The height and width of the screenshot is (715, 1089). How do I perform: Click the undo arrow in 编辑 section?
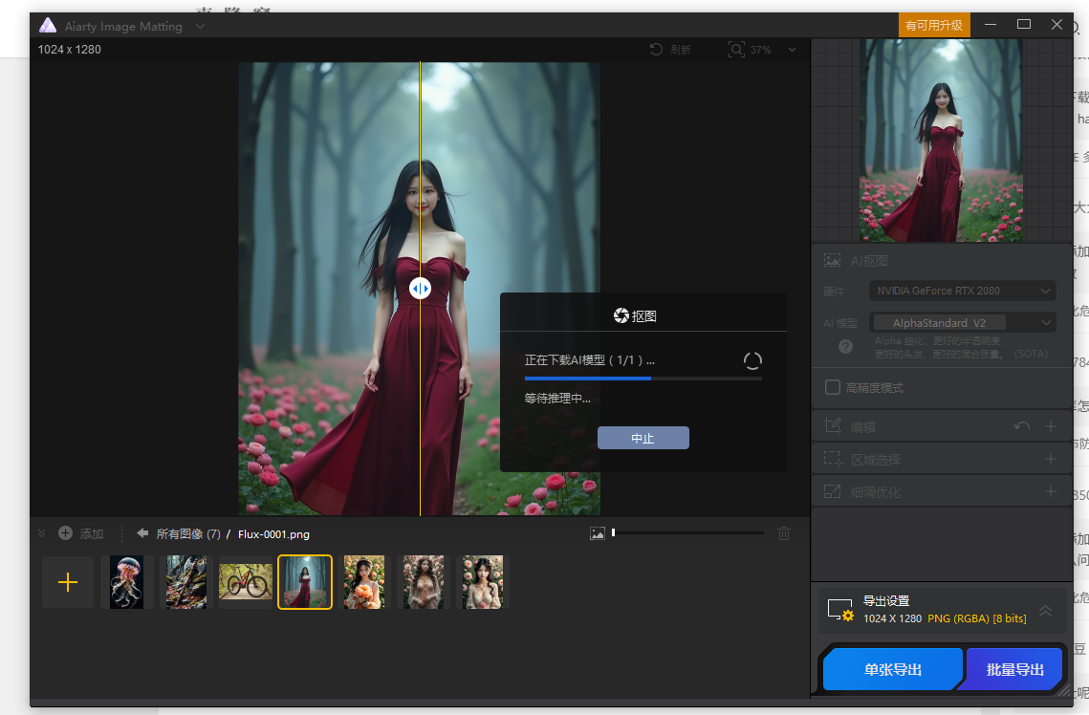1022,426
